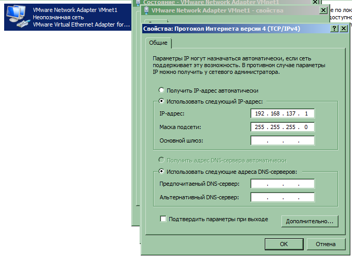Confirm with the OK button
352x256 pixels.
tap(284, 244)
